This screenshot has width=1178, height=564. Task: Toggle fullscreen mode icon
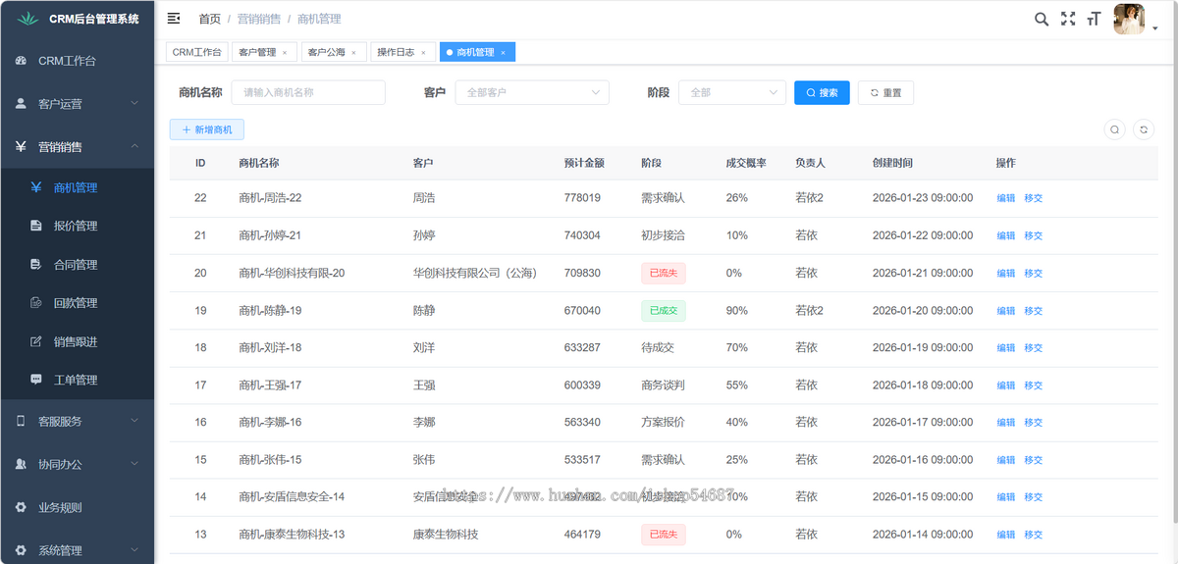pos(1068,19)
